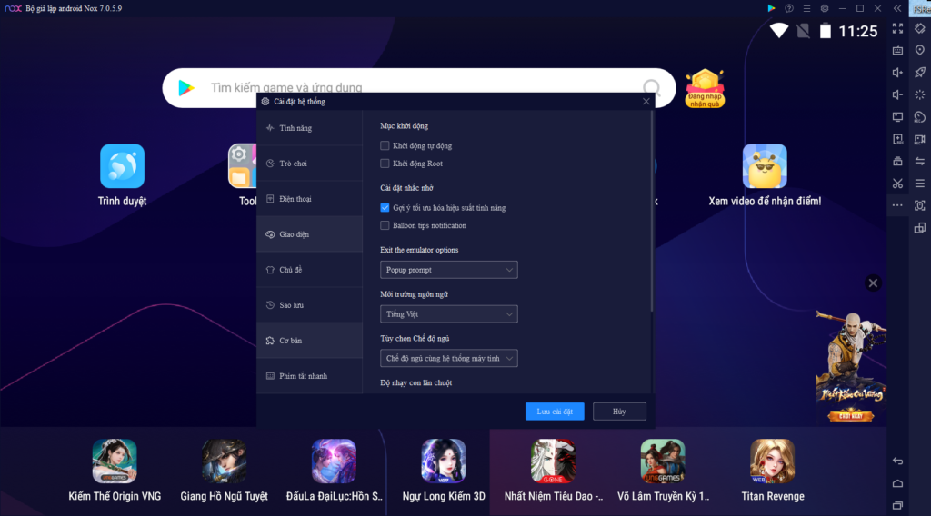Switch to Giao diện settings tab
Screen dimensions: 931x516
(309, 234)
